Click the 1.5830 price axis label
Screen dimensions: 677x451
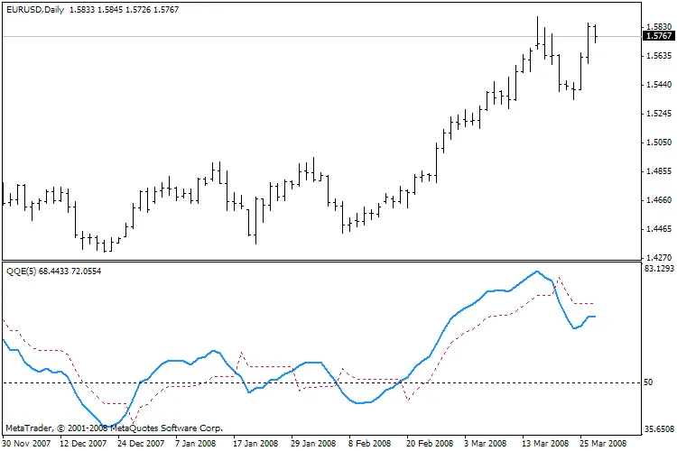(x=658, y=28)
